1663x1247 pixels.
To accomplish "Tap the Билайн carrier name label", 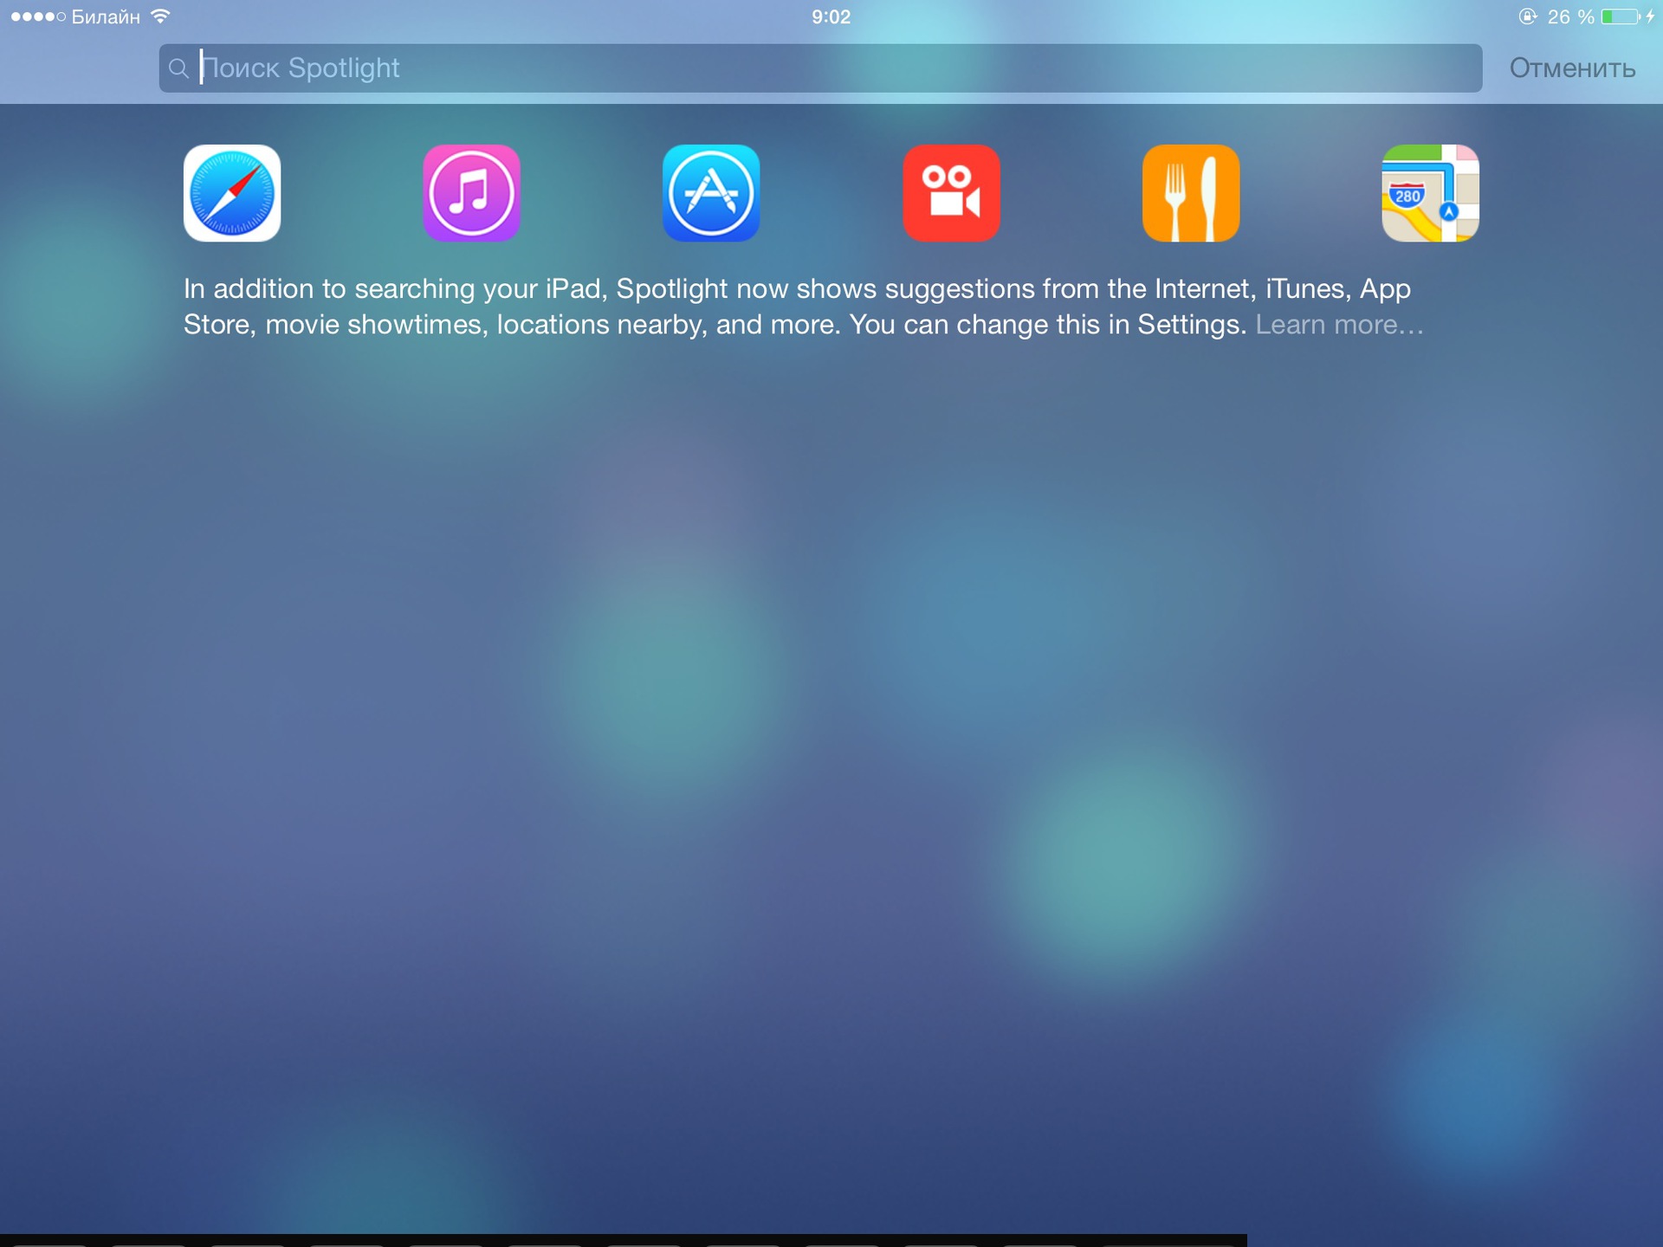I will (x=107, y=15).
